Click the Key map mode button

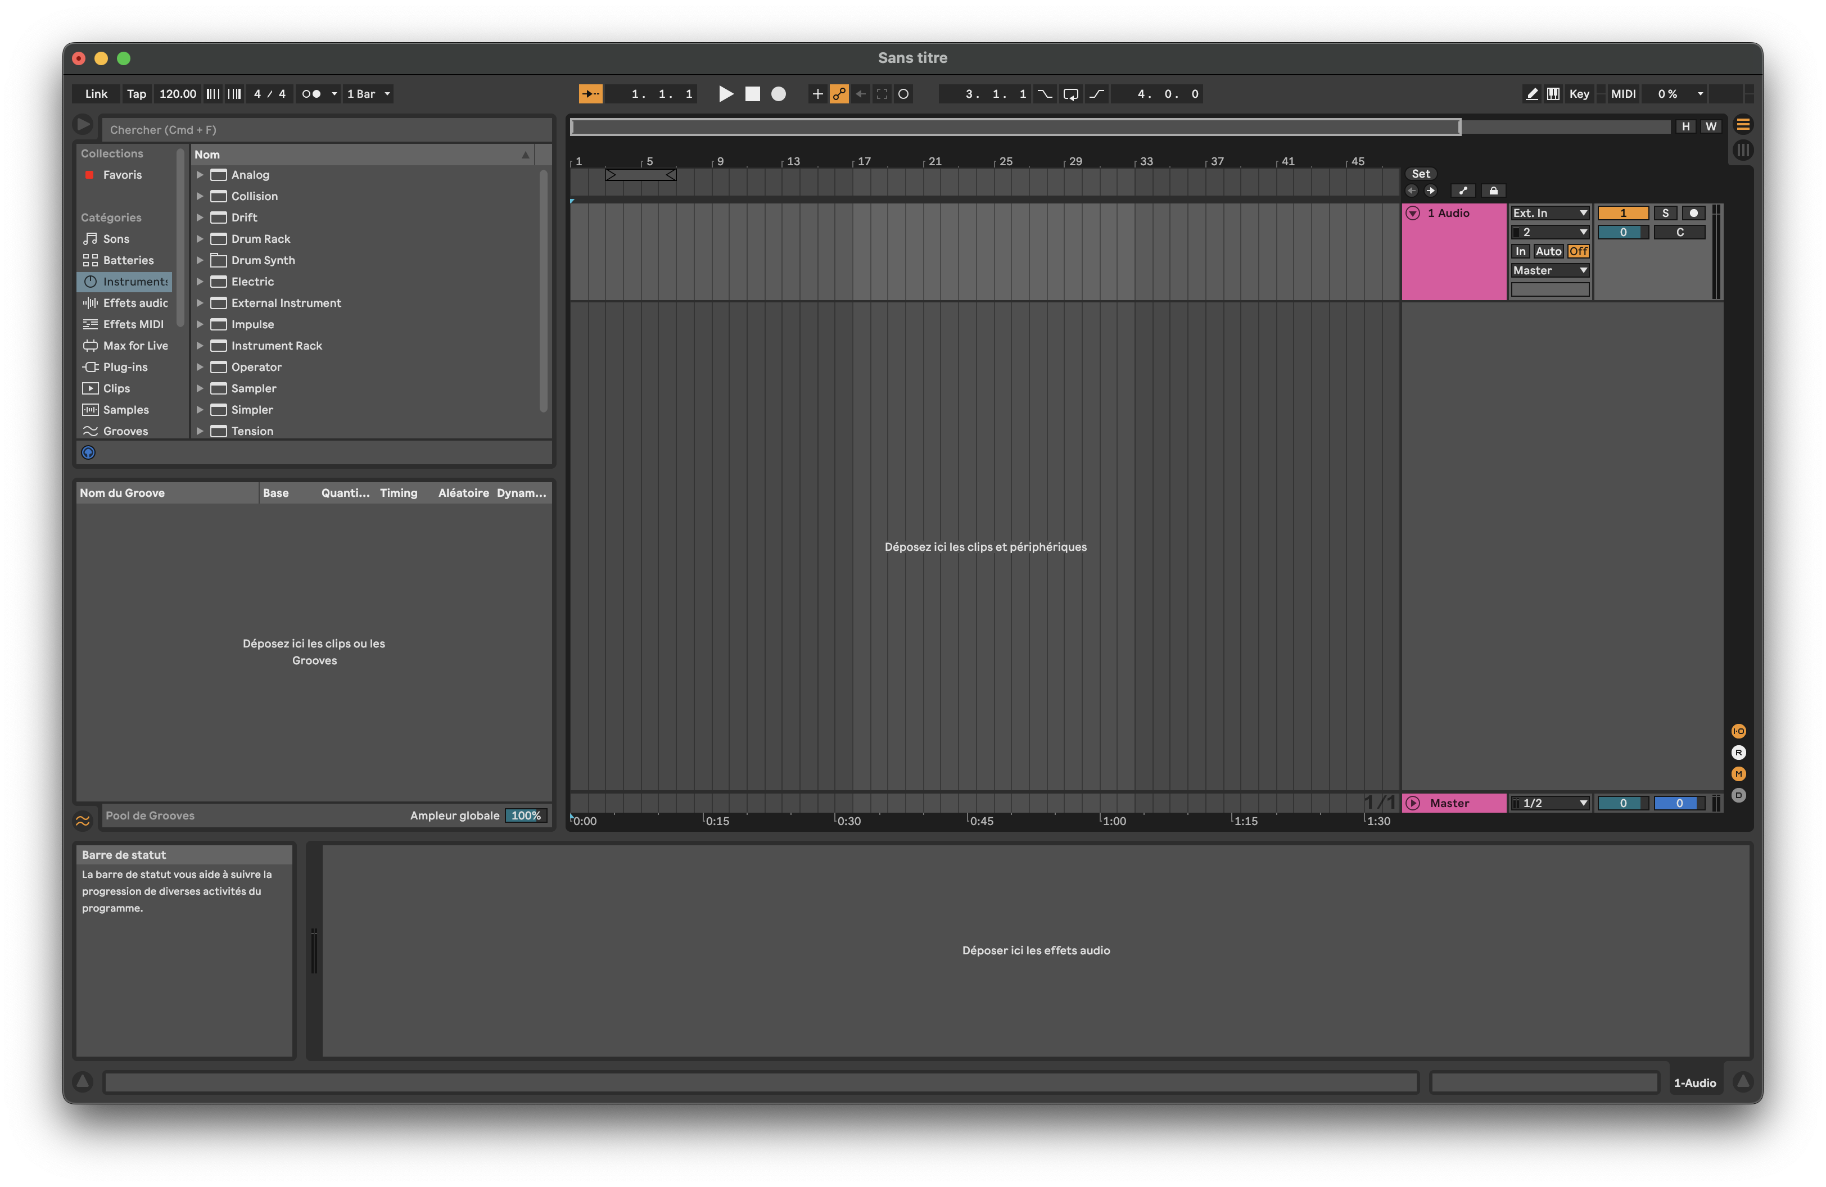(x=1579, y=93)
